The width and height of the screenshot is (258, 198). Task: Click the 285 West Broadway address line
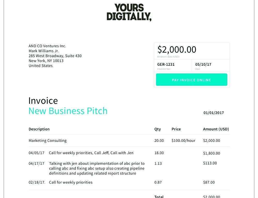[55, 56]
